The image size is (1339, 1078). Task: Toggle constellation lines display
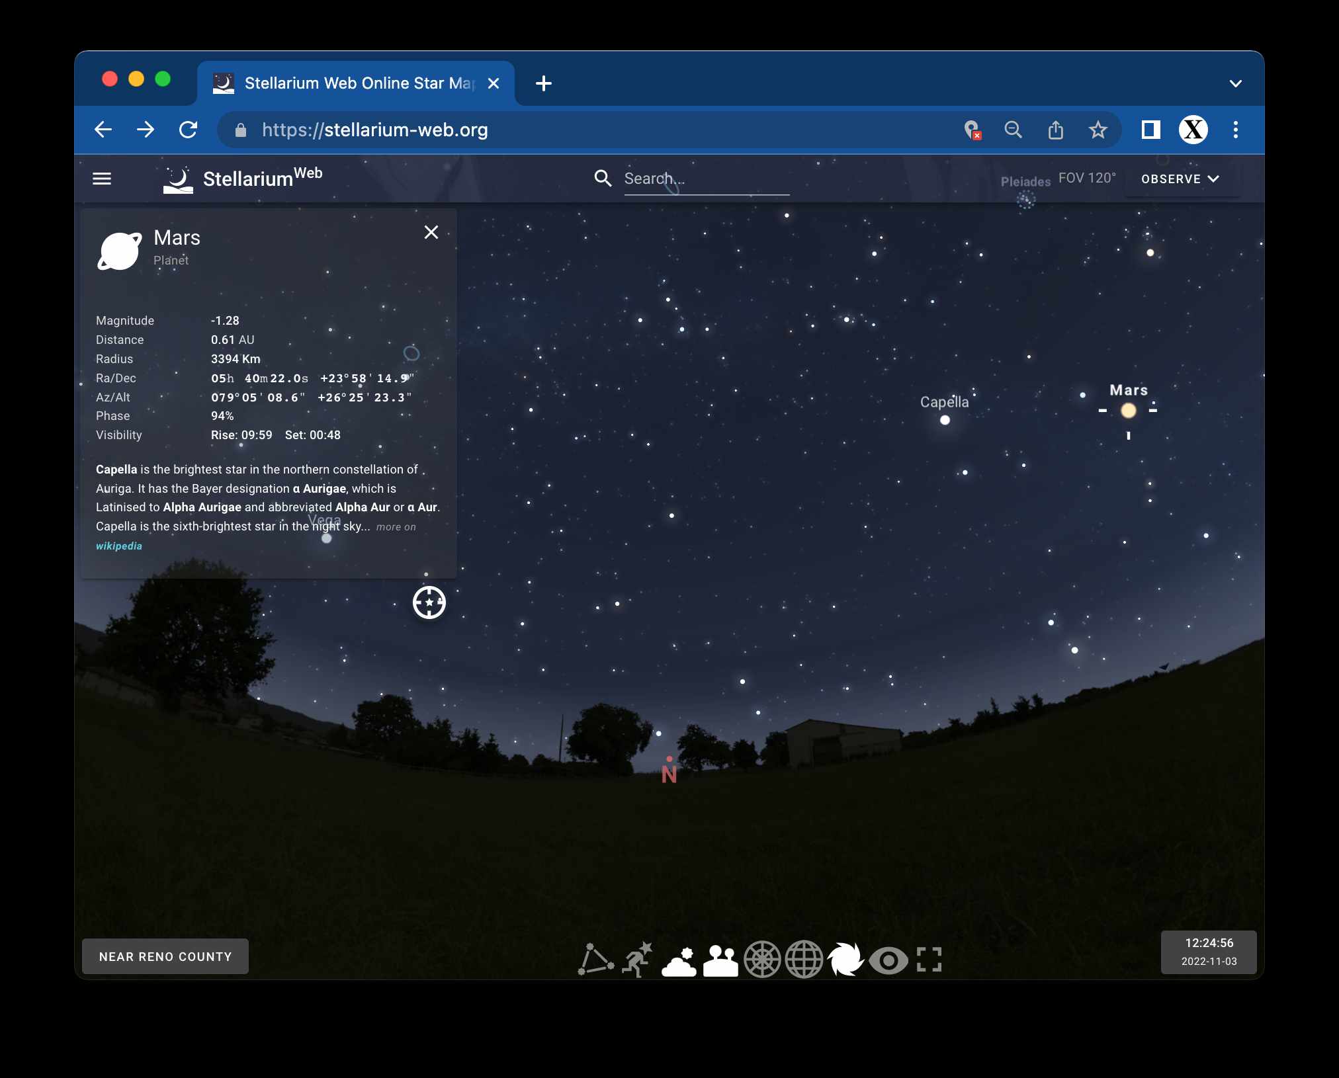coord(595,960)
